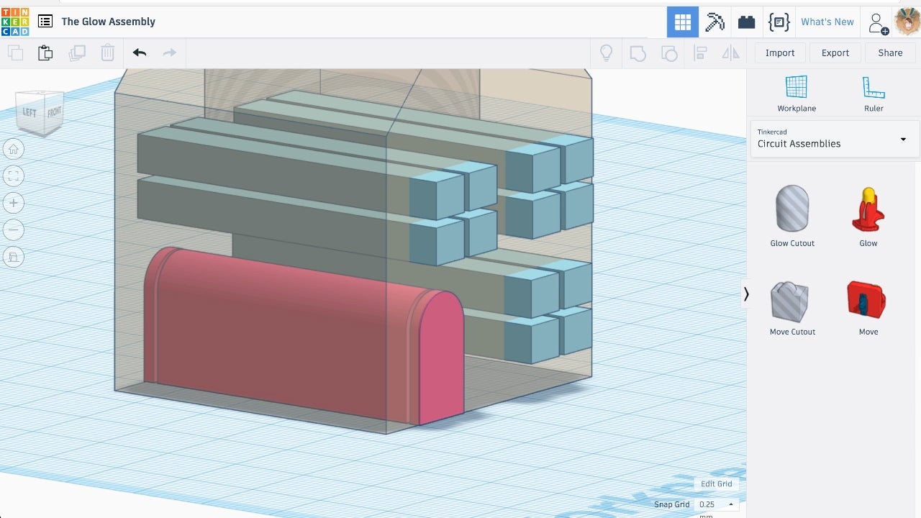Click the Align tool icon

(700, 53)
